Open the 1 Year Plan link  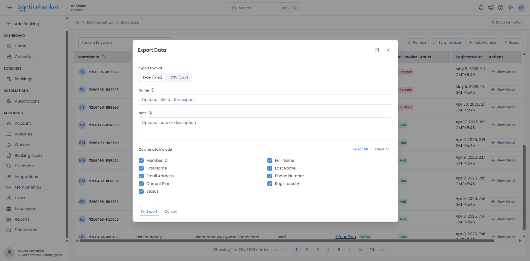(345, 237)
